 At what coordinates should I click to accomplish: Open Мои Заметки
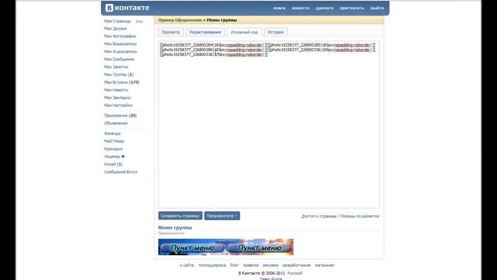pyautogui.click(x=116, y=67)
